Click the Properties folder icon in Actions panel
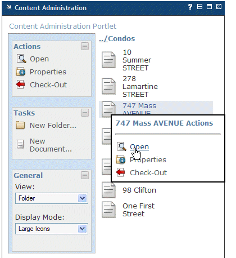Image resolution: width=236 pixels, height=258 pixels. click(21, 72)
